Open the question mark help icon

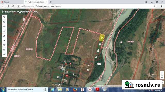click(4, 50)
